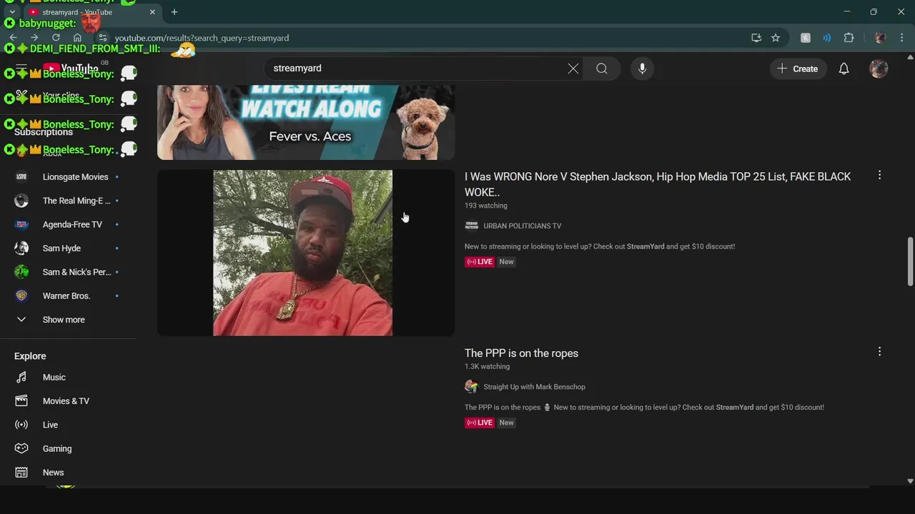Open the YouTube account avatar menu

coord(879,69)
